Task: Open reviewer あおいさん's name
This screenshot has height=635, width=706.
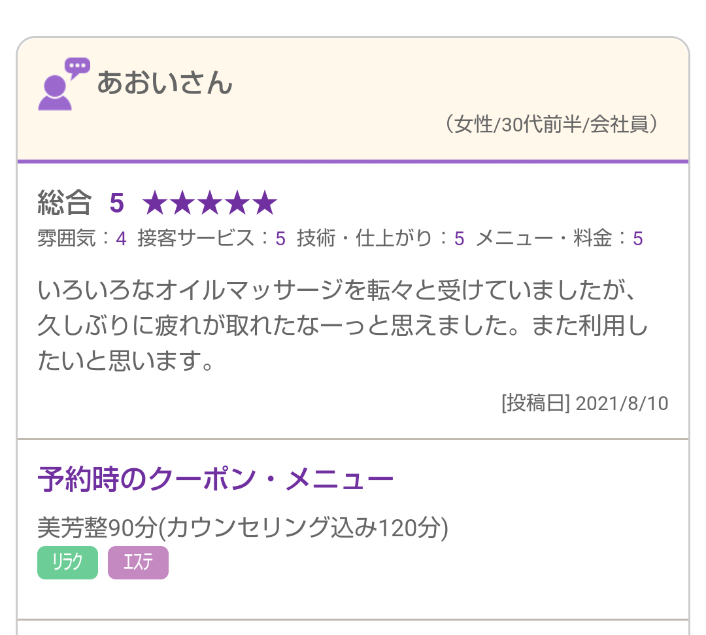Action: coord(165,83)
